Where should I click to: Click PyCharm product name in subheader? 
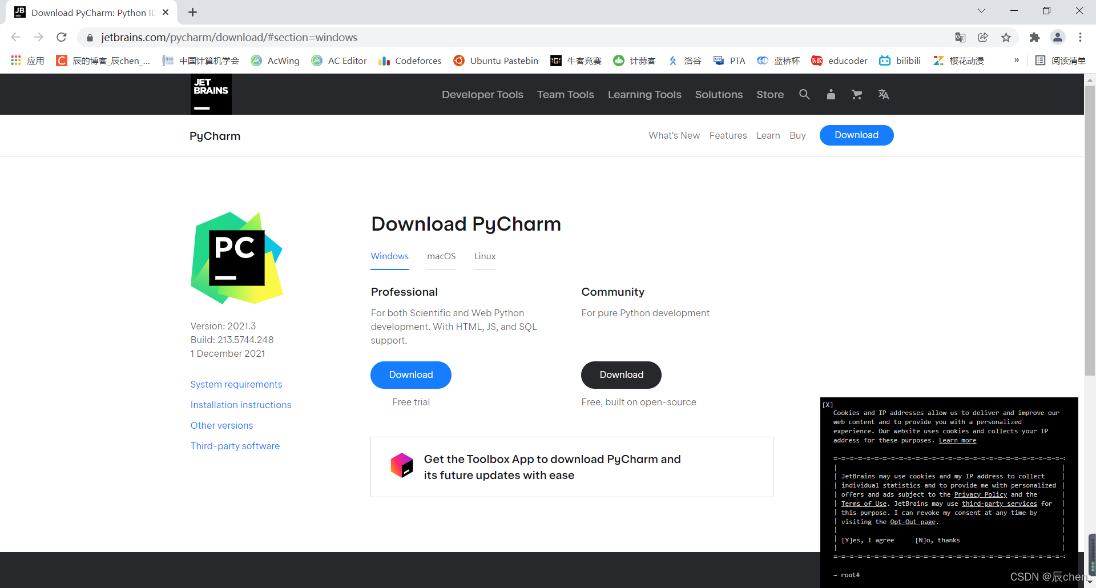pyautogui.click(x=215, y=136)
